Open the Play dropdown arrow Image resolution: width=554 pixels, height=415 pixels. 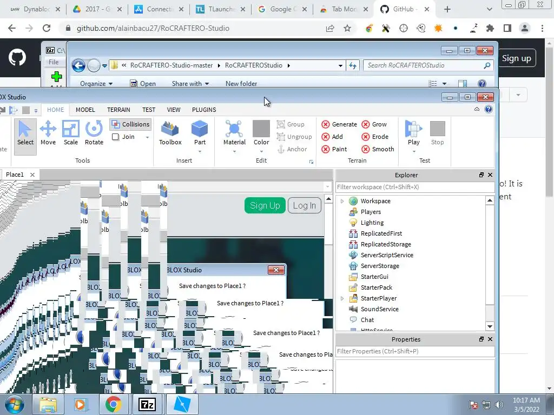(x=414, y=152)
